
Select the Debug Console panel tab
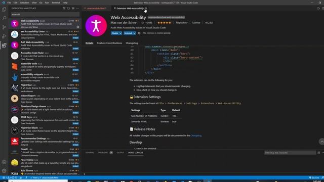136,153
